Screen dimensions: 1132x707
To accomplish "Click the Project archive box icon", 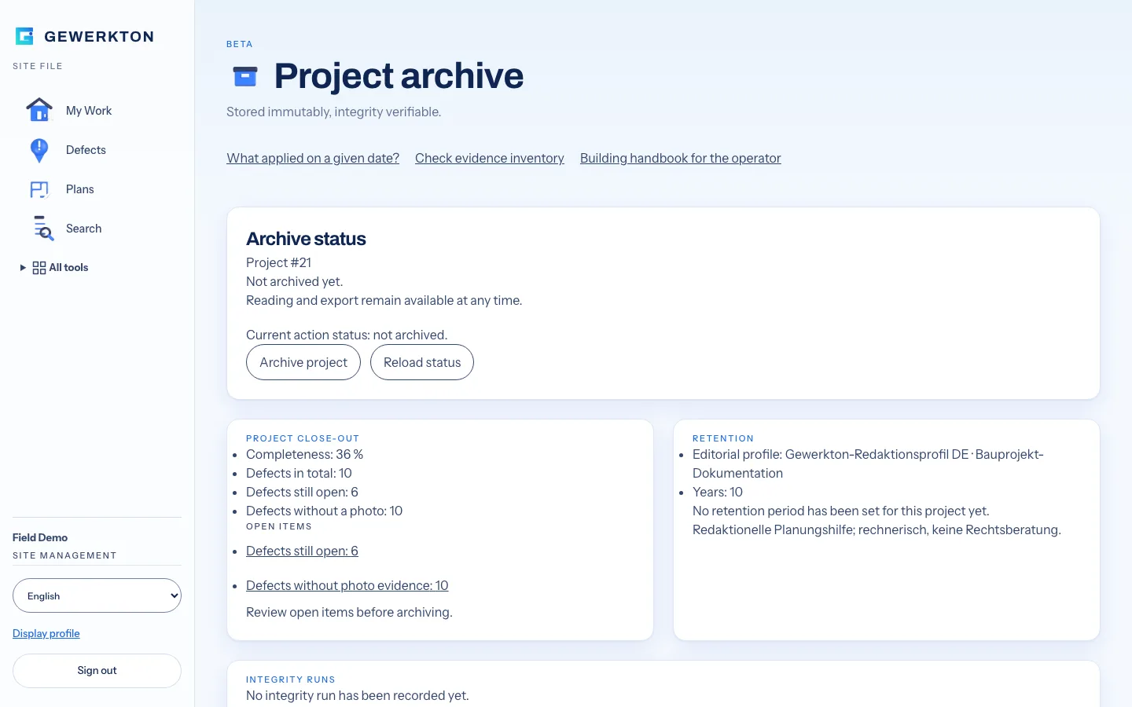I will click(245, 76).
